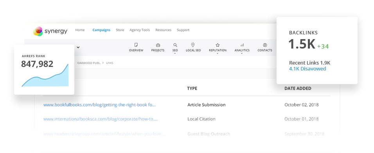Image resolution: width=374 pixels, height=153 pixels.
Task: Open the Agency Tools menu
Action: [140, 30]
